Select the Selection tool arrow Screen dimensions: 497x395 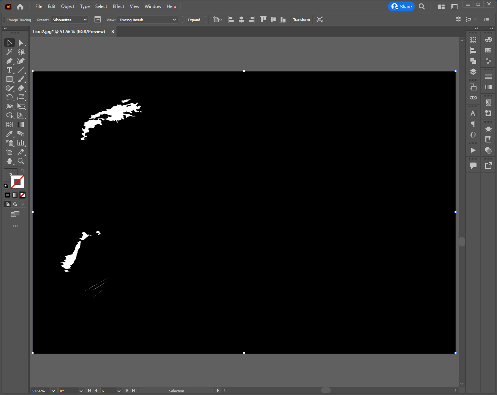pyautogui.click(x=9, y=43)
